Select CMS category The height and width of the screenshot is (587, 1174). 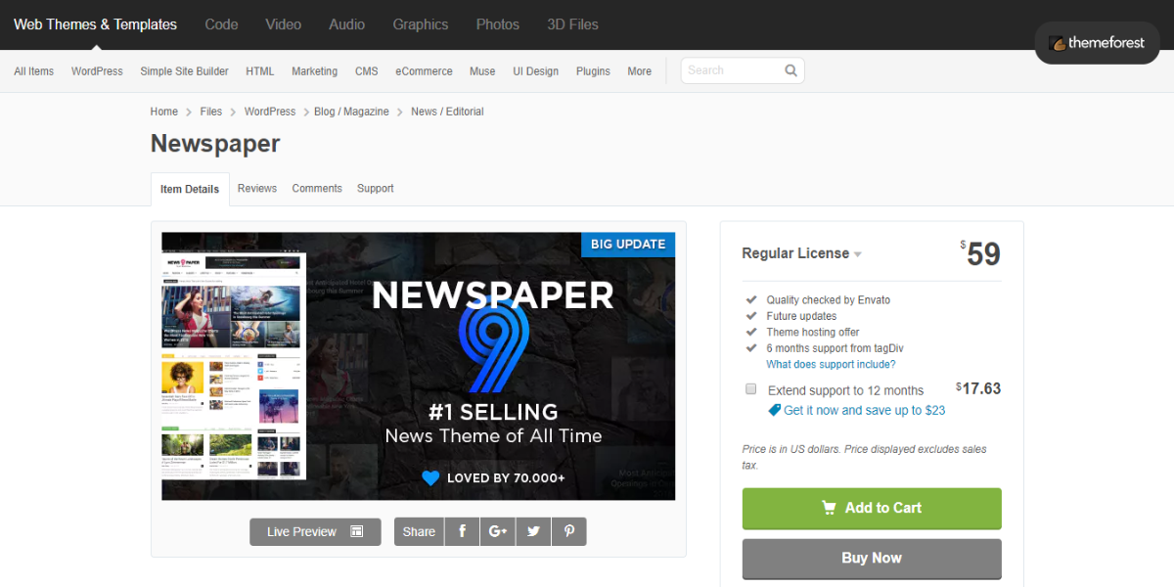click(x=367, y=71)
